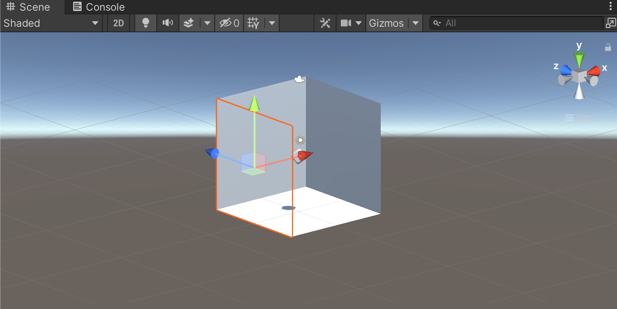Toggle skybox and effects layers icon
617x309 pixels.
click(189, 23)
